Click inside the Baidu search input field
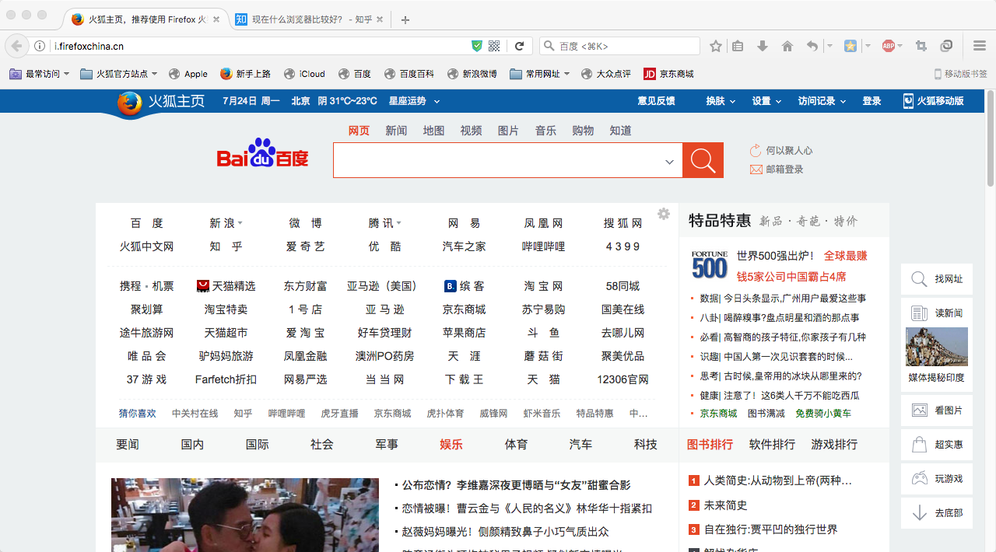 (498, 161)
